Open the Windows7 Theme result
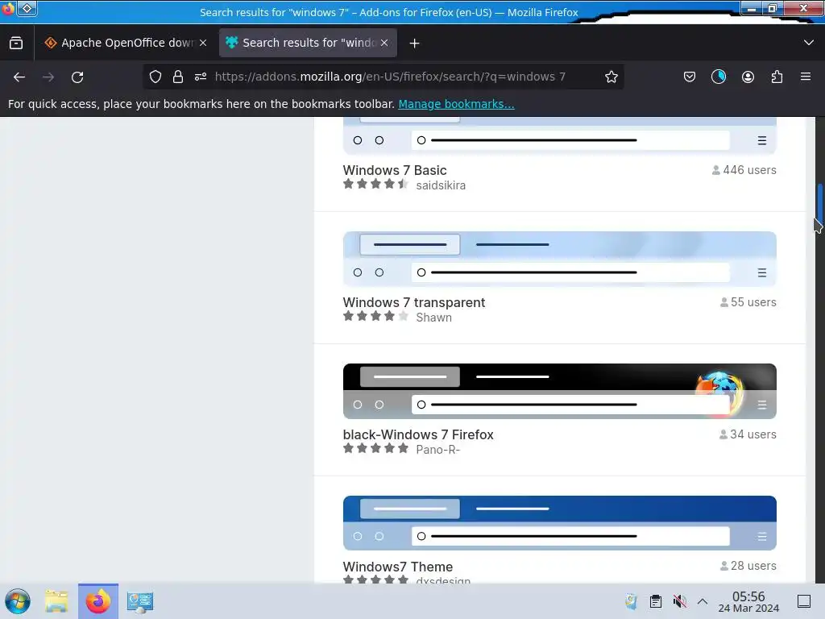 (398, 567)
